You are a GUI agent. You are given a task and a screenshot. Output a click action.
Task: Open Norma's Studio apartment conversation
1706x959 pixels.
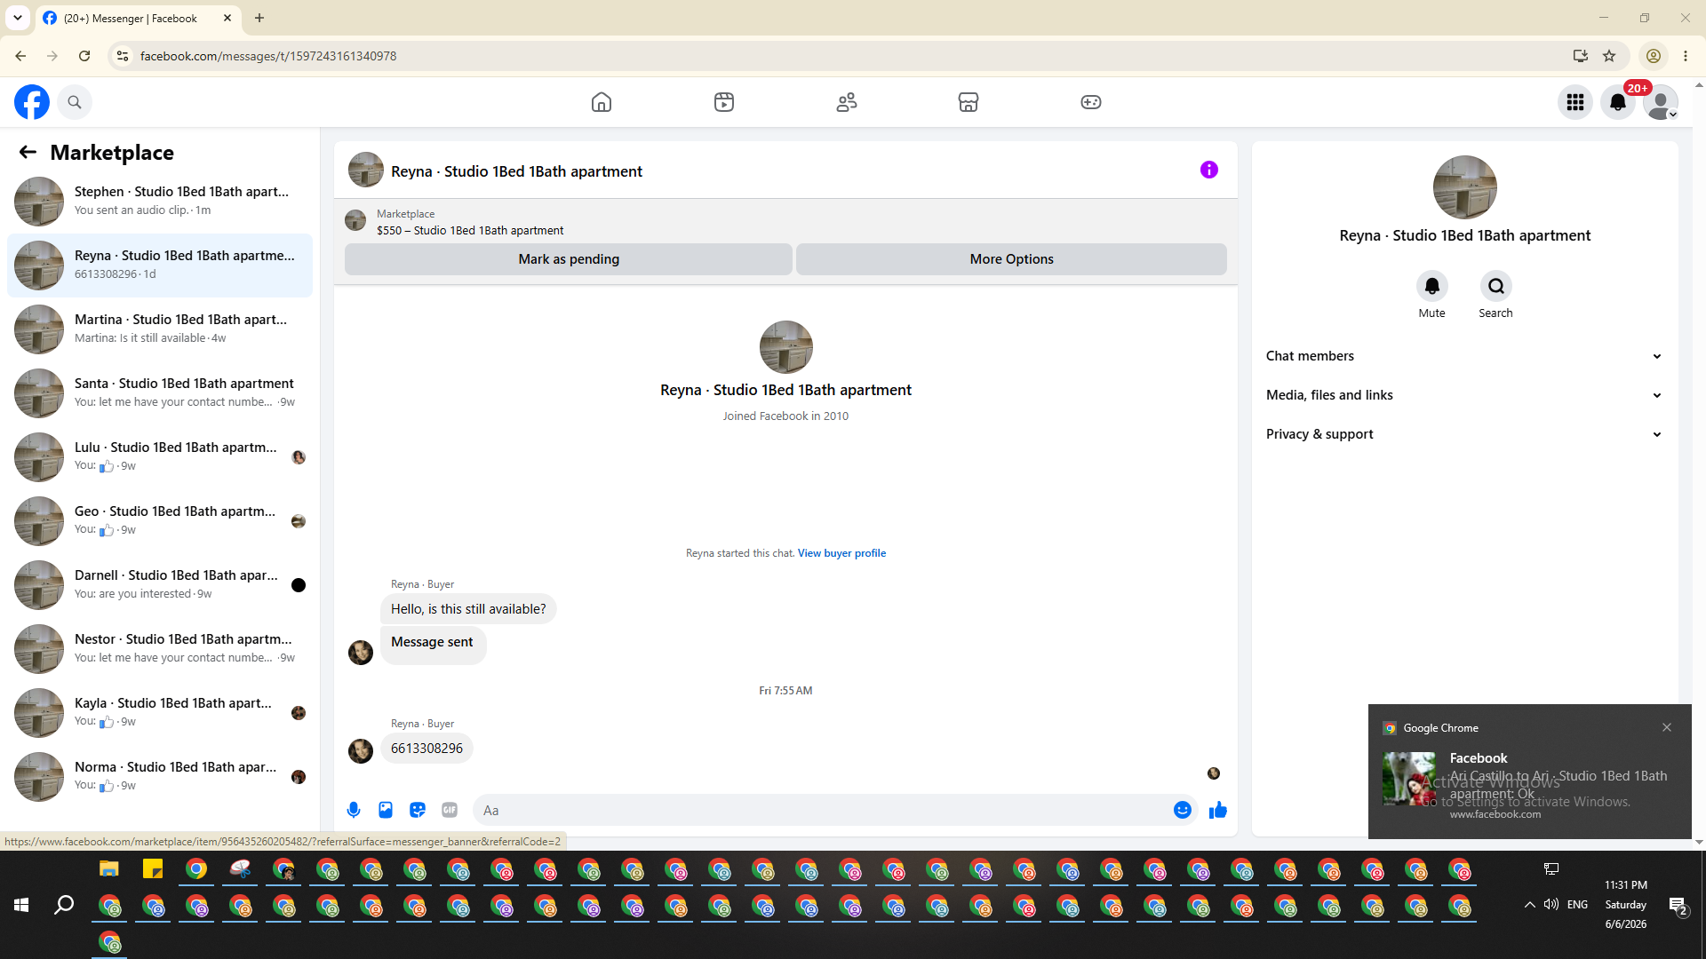(x=160, y=776)
